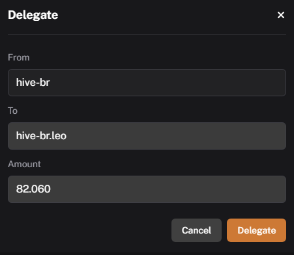
Task: Place cursor on the 82.060 value
Action: click(33, 189)
